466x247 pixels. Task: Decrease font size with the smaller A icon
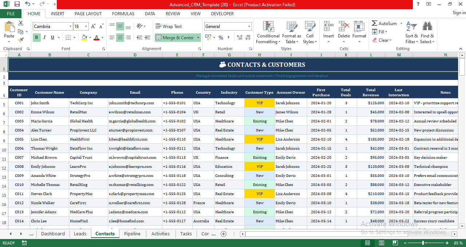click(x=101, y=27)
